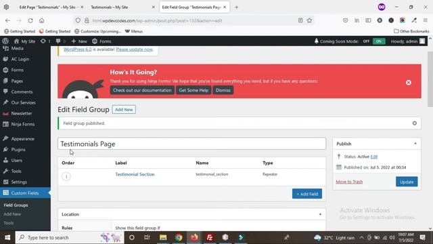433x244 pixels.
Task: Open Other Bookmarks folder
Action: coord(411,31)
